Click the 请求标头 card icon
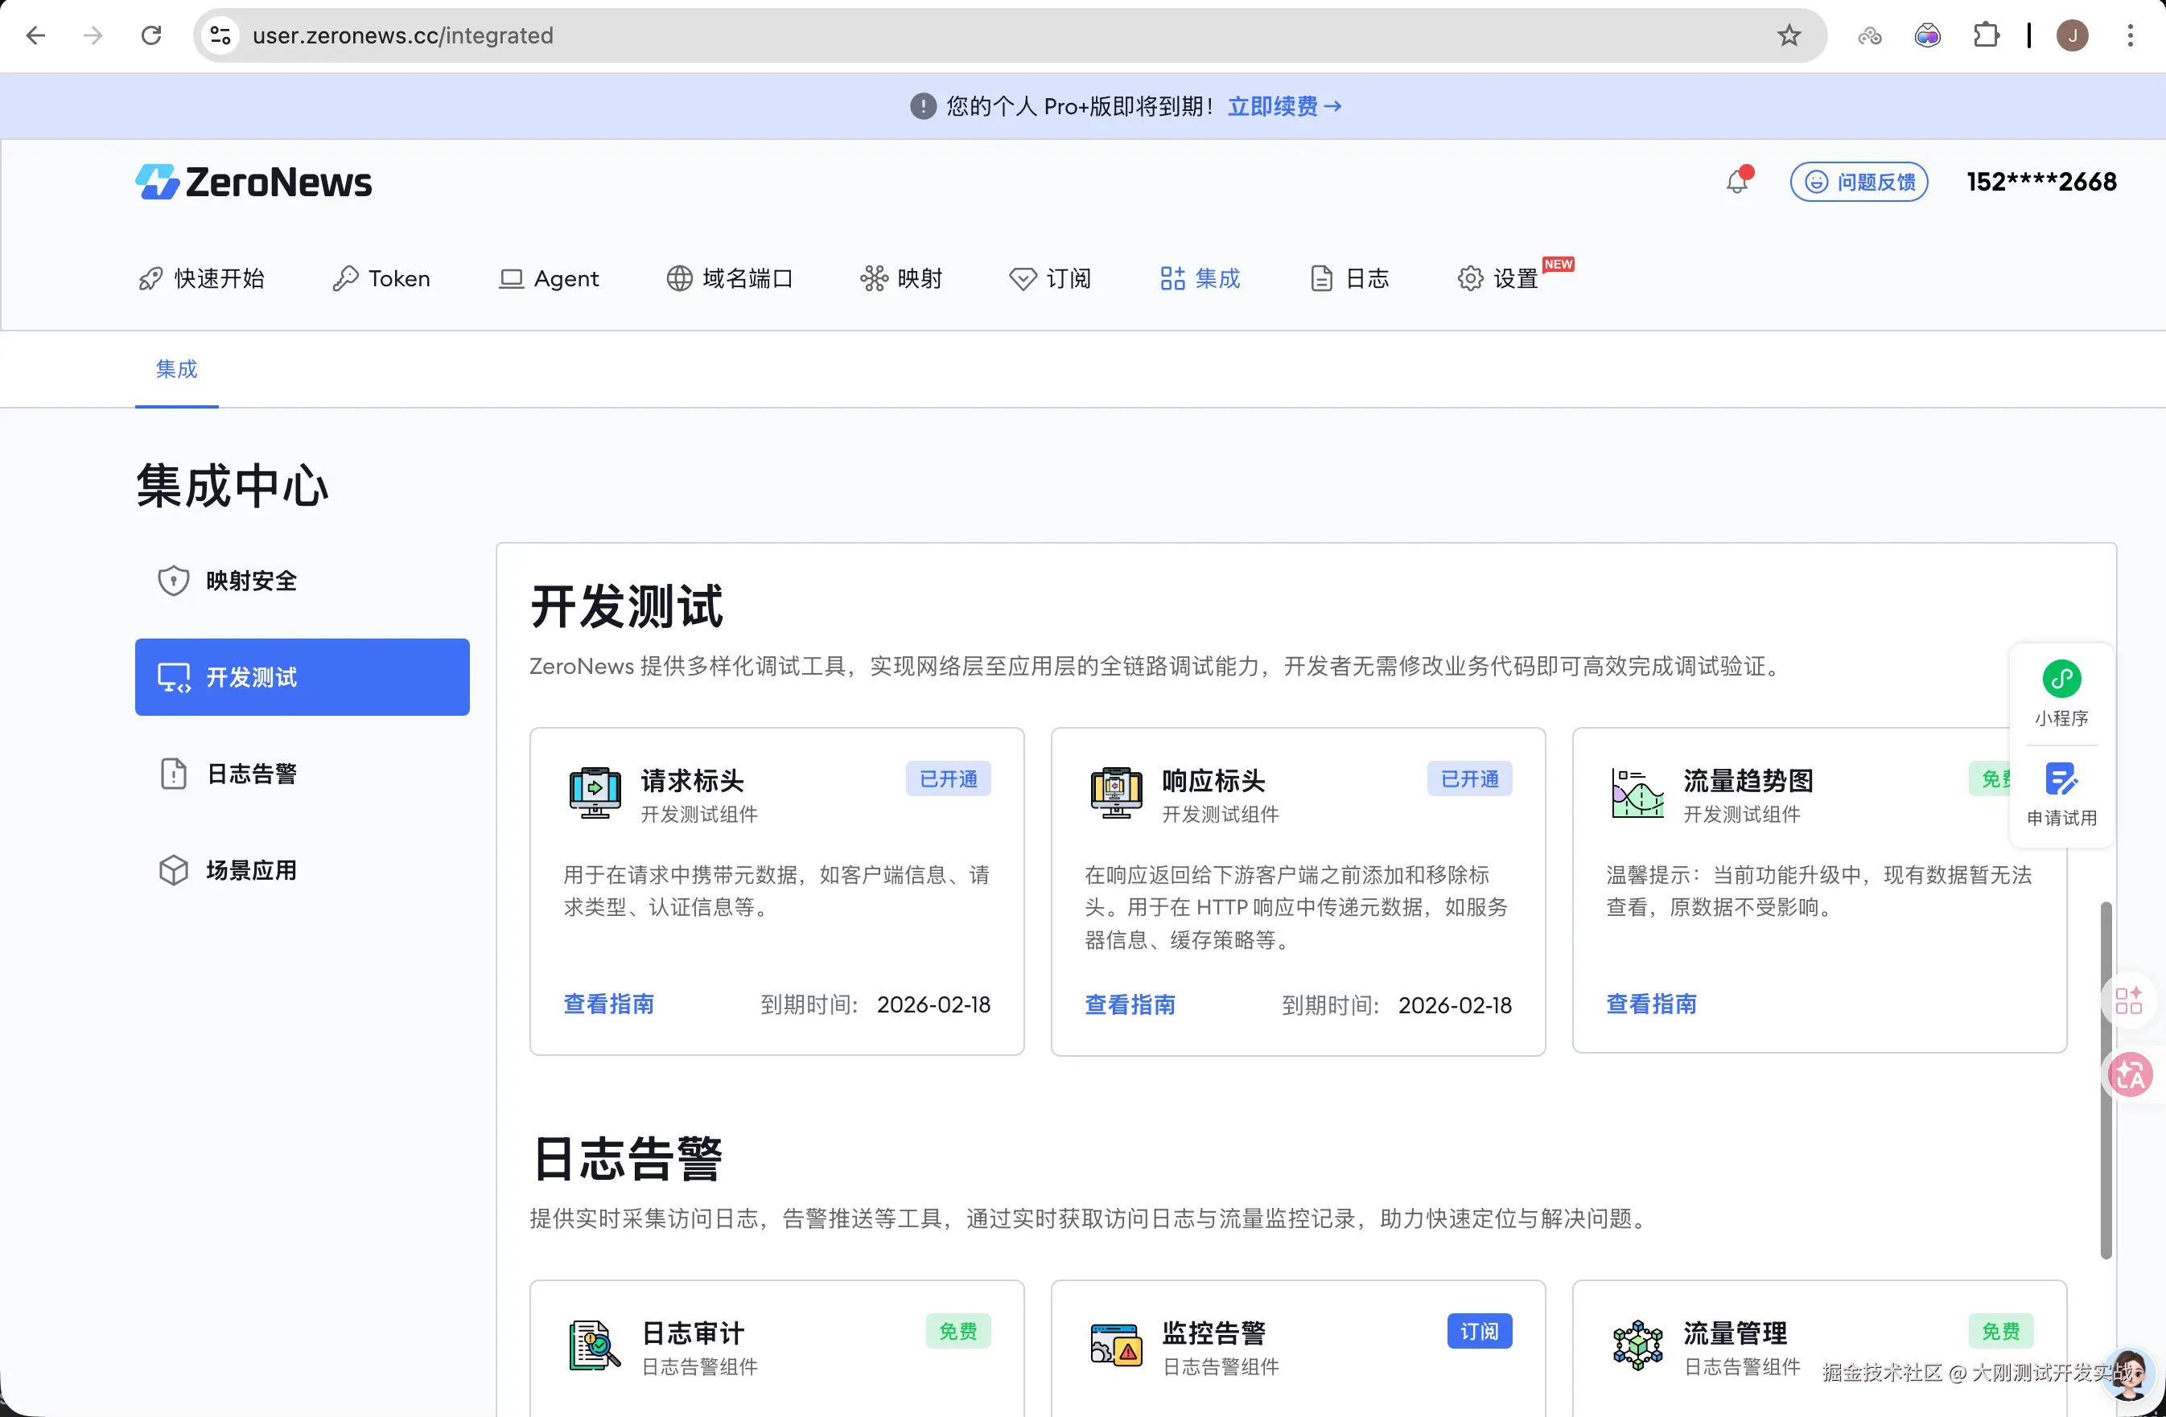The height and width of the screenshot is (1417, 2166). point(595,792)
